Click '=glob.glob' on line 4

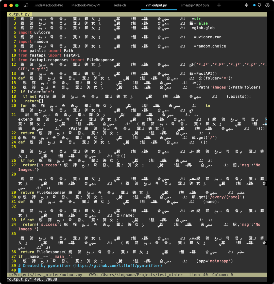click(x=203, y=28)
